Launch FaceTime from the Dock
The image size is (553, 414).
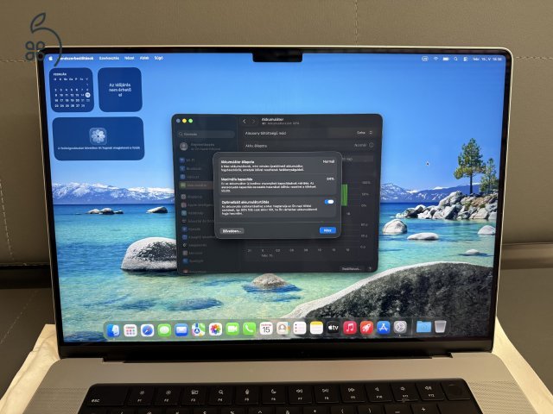(232, 329)
